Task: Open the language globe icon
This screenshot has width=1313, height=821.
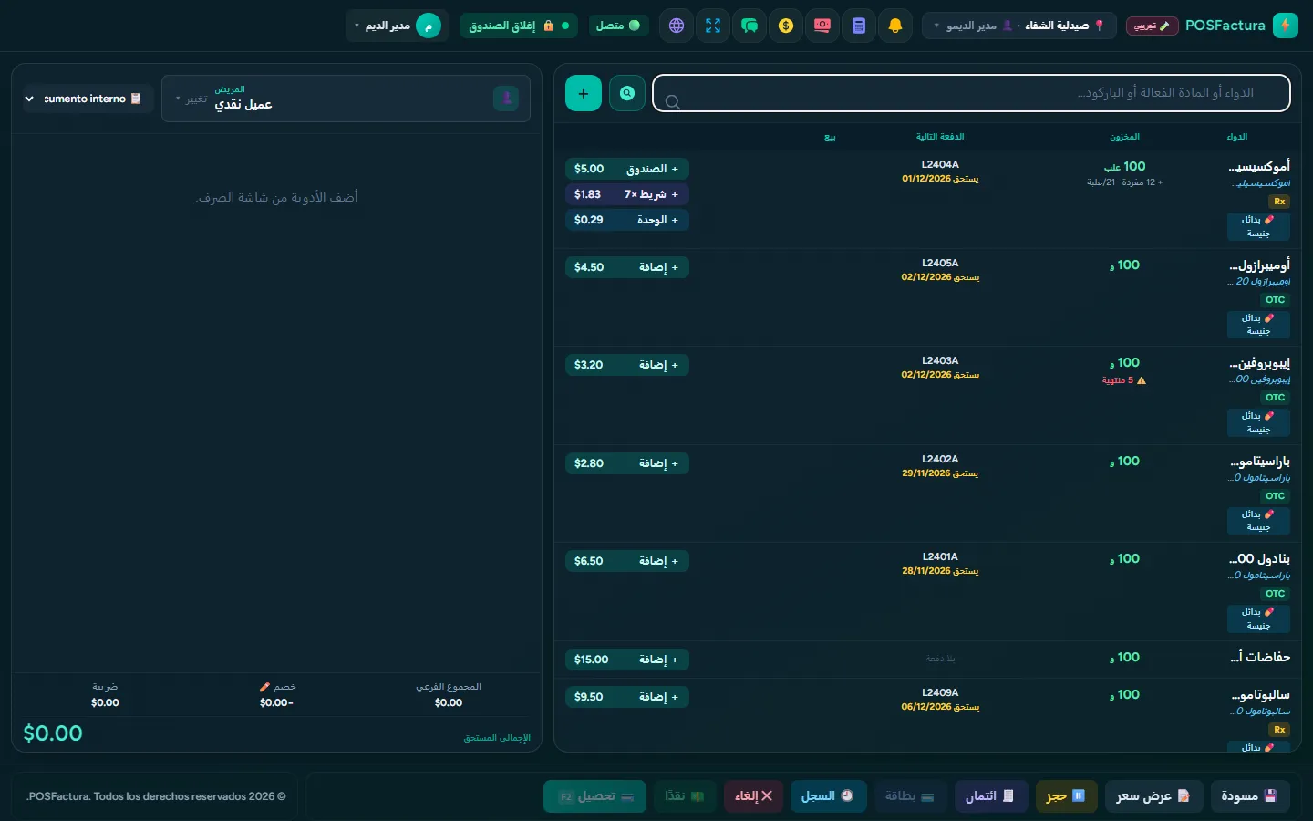Action: pyautogui.click(x=677, y=26)
